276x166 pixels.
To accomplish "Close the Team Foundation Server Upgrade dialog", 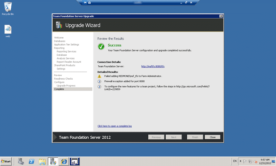I will (x=221, y=16).
